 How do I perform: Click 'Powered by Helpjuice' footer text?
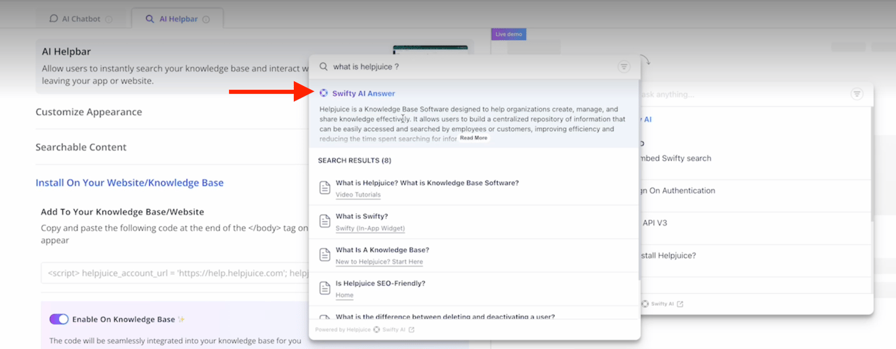(x=343, y=330)
